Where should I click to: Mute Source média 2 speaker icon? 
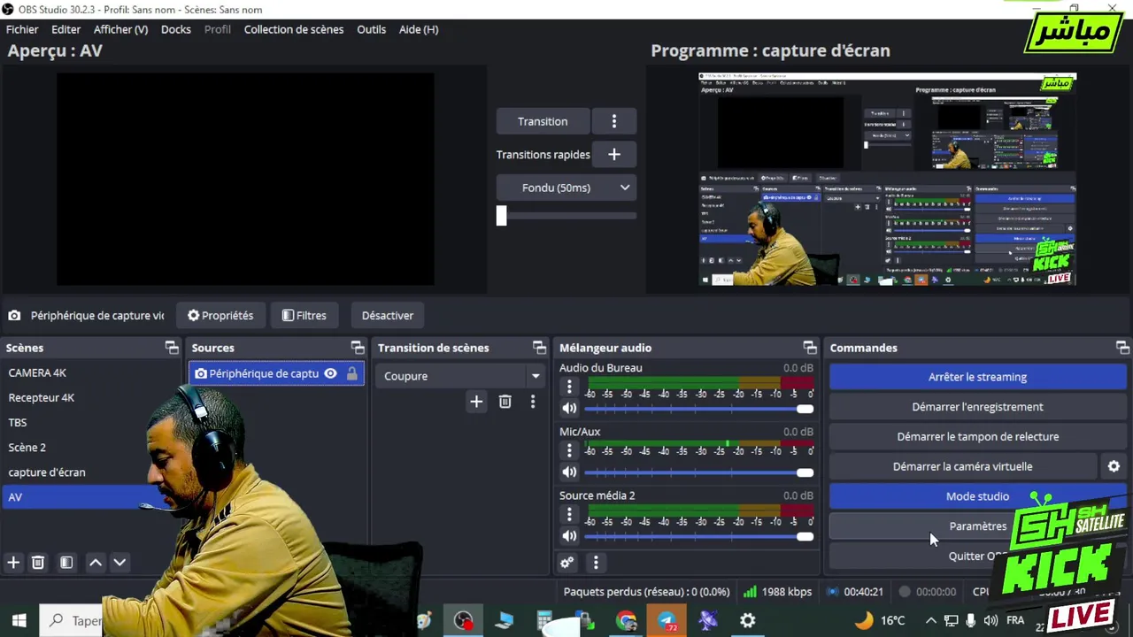click(x=569, y=536)
